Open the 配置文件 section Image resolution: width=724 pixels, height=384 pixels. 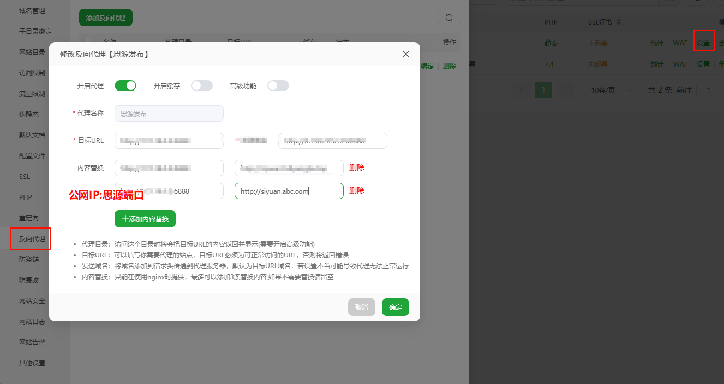(32, 155)
